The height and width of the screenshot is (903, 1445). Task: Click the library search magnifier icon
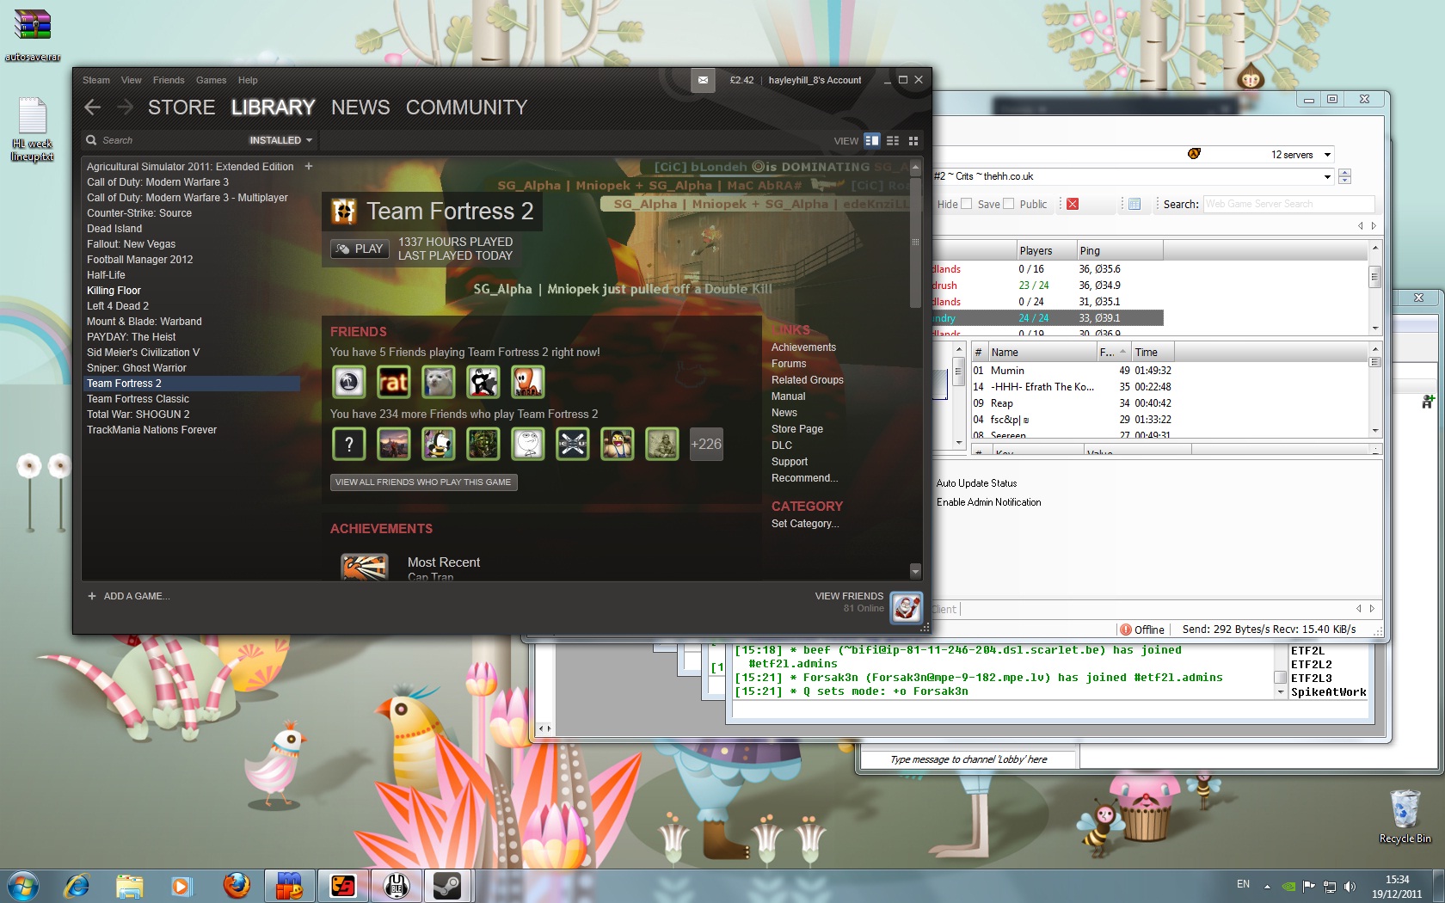tap(91, 140)
